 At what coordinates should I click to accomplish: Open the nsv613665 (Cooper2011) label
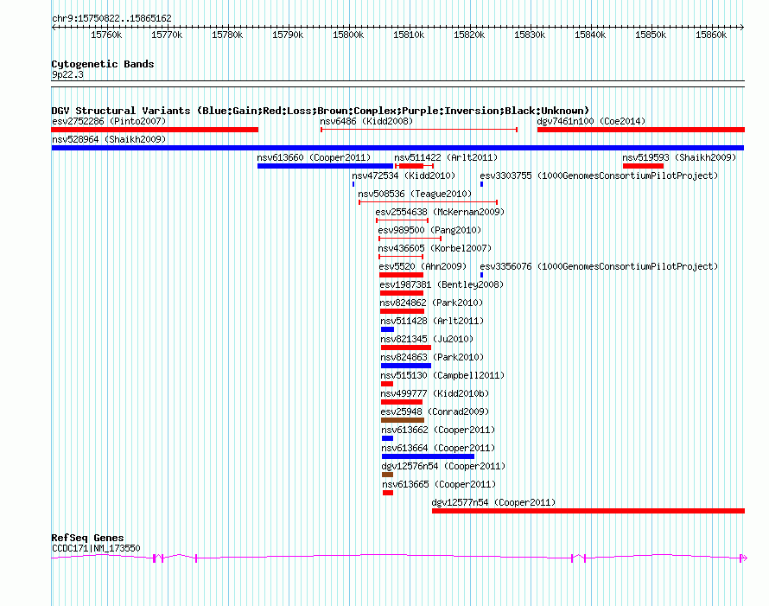pos(439,484)
